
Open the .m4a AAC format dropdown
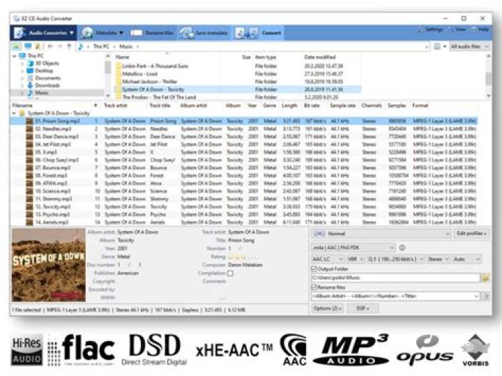point(353,248)
